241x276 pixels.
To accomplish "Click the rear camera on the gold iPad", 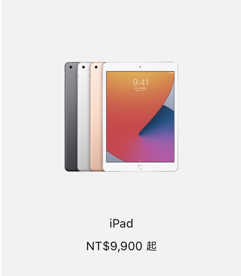I will click(96, 67).
